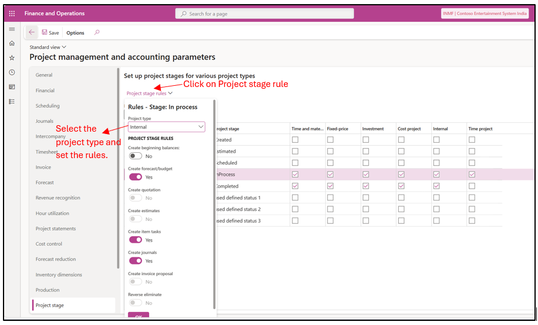Open the Options menu

(75, 33)
